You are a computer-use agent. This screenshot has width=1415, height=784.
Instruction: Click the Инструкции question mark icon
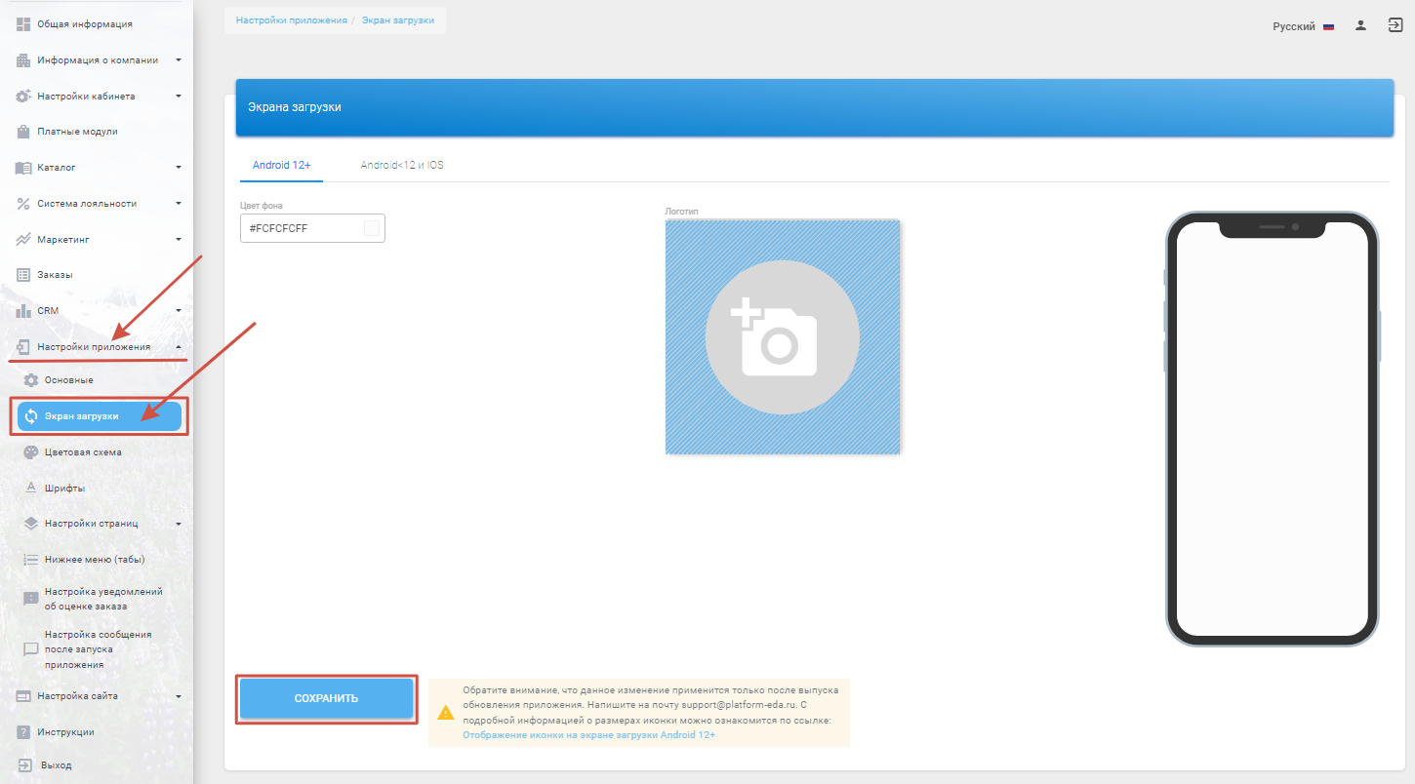(x=24, y=732)
